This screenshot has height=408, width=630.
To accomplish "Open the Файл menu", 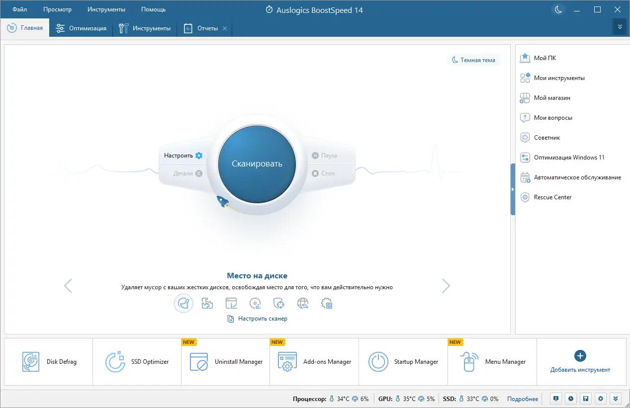I will pyautogui.click(x=20, y=9).
